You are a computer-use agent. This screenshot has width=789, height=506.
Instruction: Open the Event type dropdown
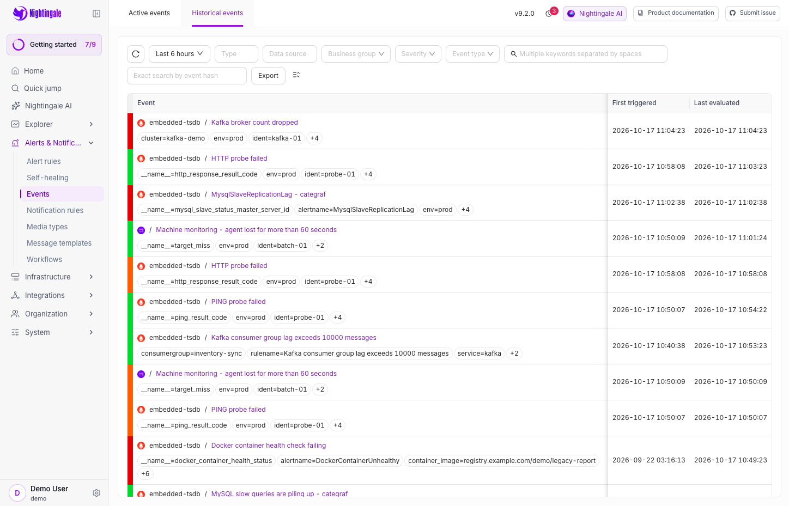(472, 54)
